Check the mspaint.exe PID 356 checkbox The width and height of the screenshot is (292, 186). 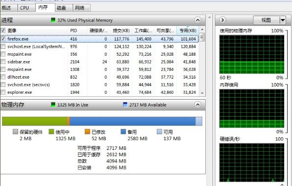coord(3,54)
